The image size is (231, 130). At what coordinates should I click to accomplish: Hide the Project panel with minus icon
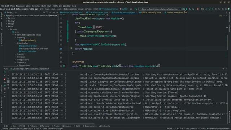(57, 13)
